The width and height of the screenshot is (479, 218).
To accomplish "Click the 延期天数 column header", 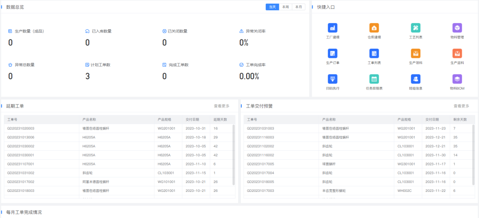I will click(220, 120).
